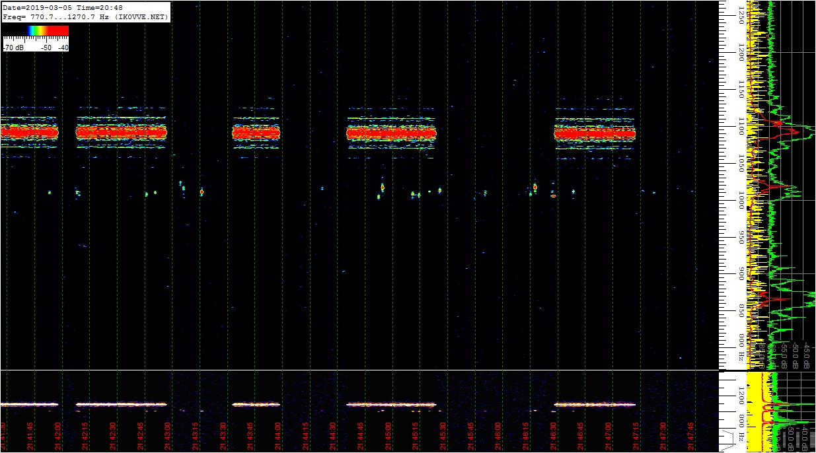The image size is (816, 453).
Task: Click the 21:46:00 time axis label
Action: click(x=498, y=435)
